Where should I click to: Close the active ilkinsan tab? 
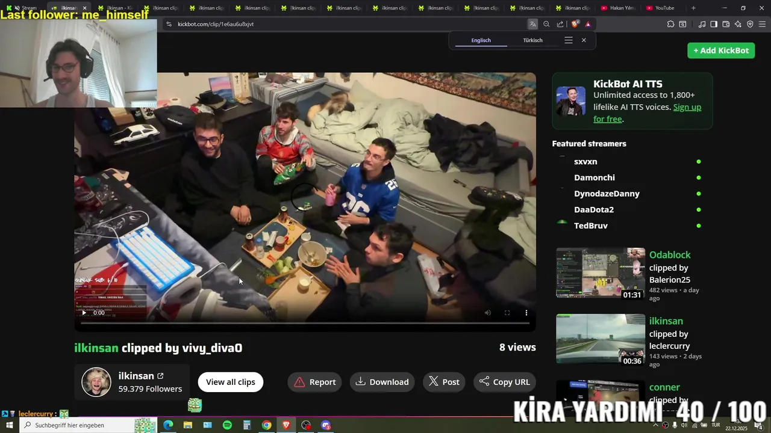click(x=84, y=8)
